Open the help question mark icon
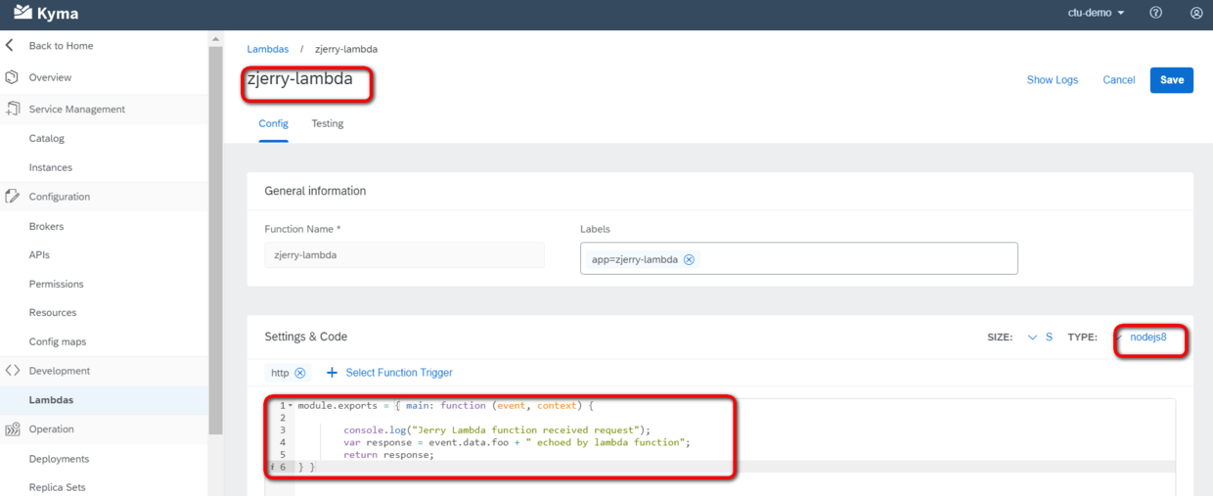 [1156, 13]
